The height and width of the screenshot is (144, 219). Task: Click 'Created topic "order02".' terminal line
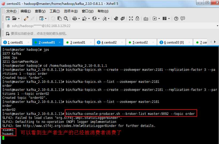click(x=25, y=98)
